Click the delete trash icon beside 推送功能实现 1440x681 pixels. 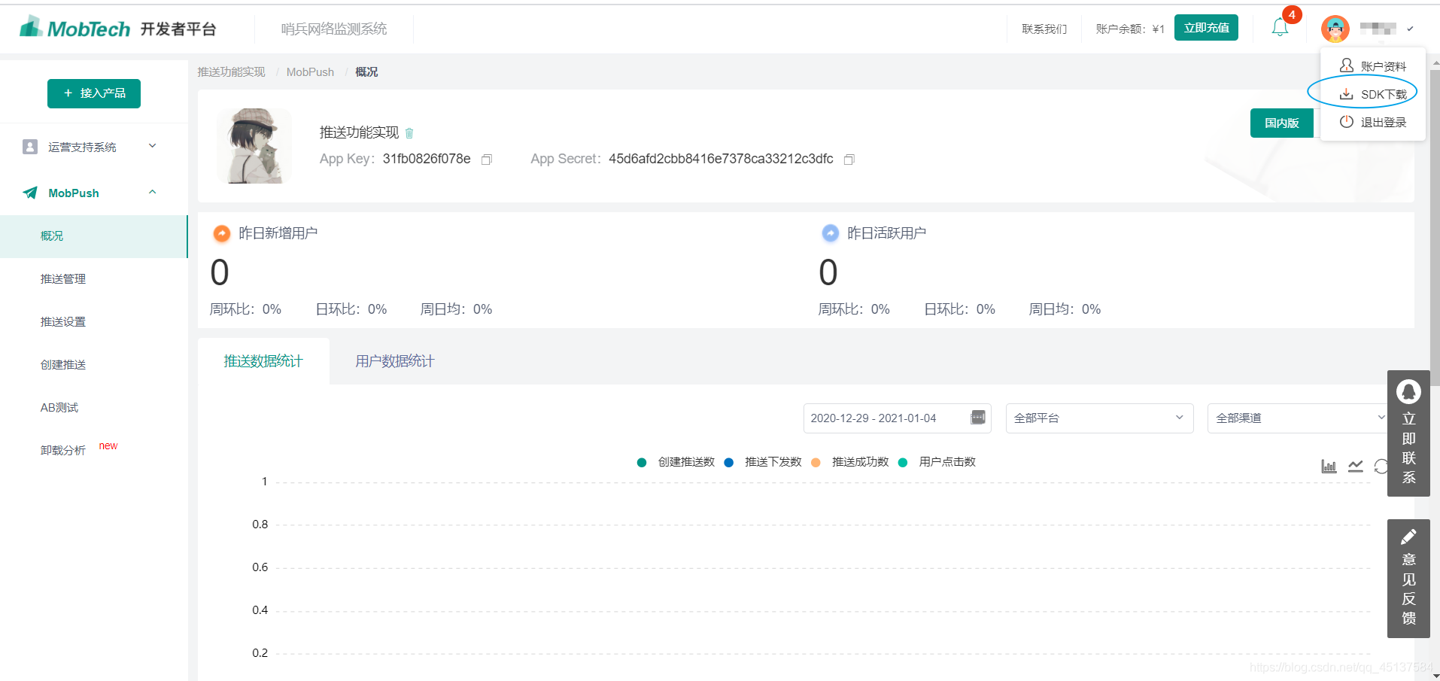(x=409, y=133)
